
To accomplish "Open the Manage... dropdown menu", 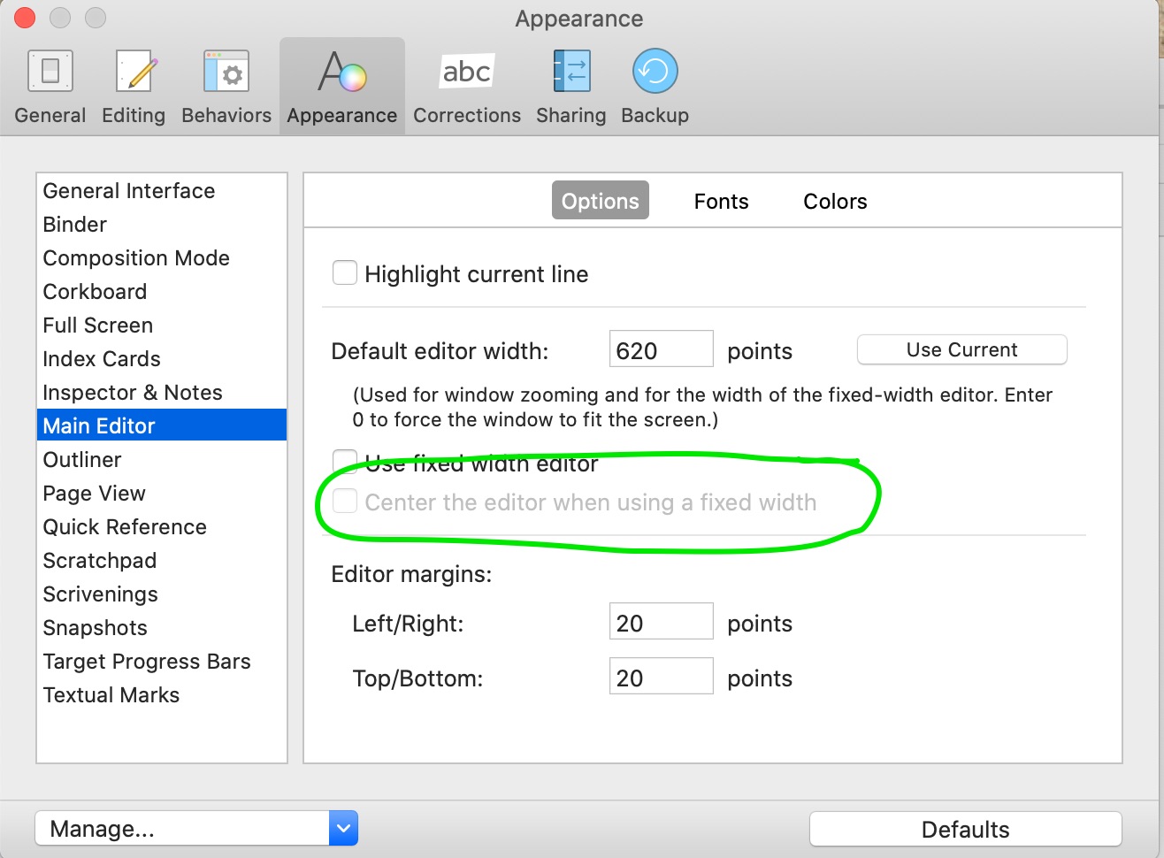I will [342, 829].
